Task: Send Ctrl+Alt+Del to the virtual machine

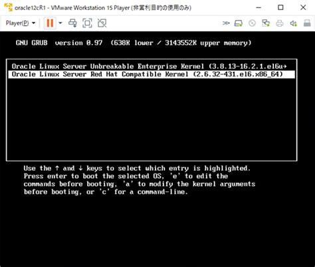Action: [x=72, y=23]
